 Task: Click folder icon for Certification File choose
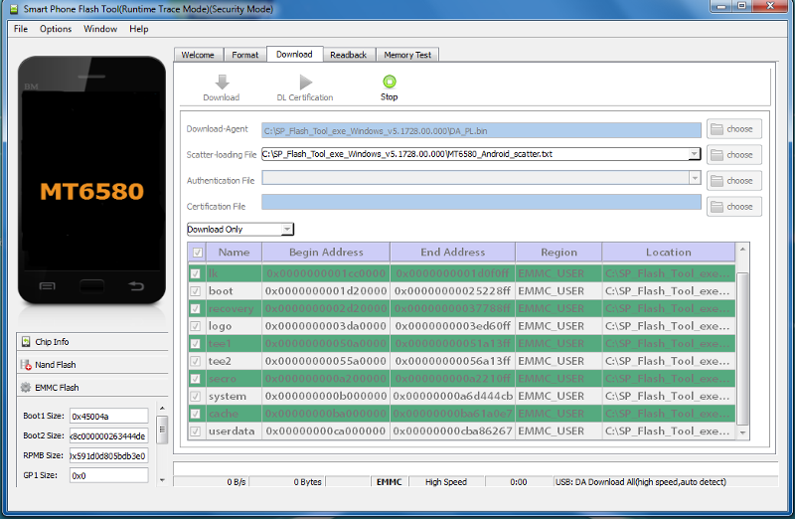pyautogui.click(x=716, y=207)
